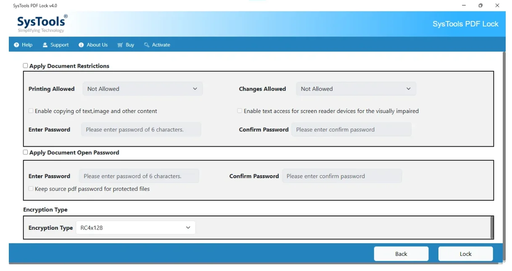Screen dimensions: 512x271
Task: Open the Printing Allowed dropdown
Action: pyautogui.click(x=143, y=89)
